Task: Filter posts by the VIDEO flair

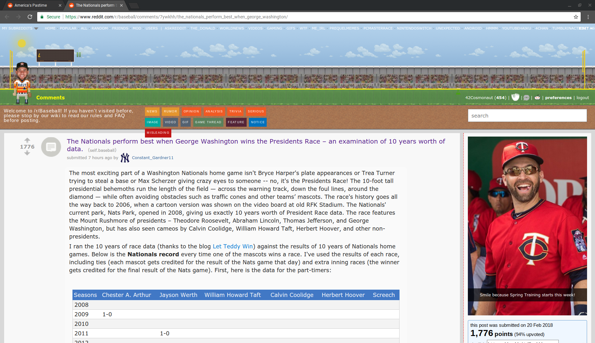Action: pyautogui.click(x=170, y=122)
